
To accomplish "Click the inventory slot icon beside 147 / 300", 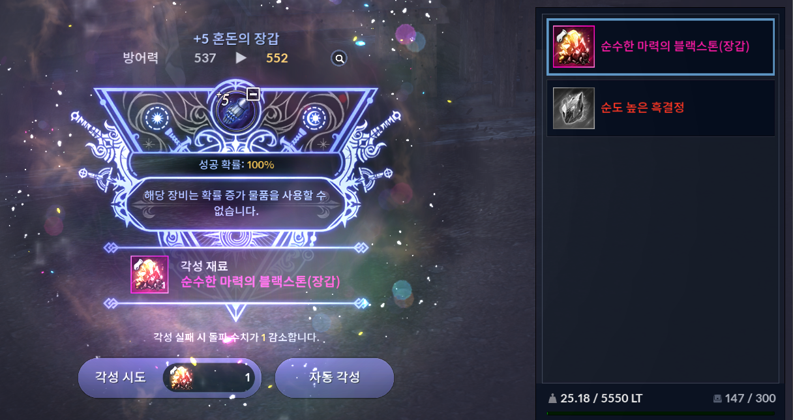I will click(718, 398).
